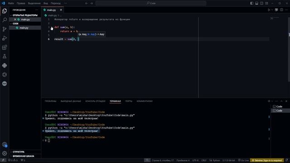Click Tabnine Sign-in is required button
Image resolution: width=290 pixels, height=163 pixels.
(267, 160)
